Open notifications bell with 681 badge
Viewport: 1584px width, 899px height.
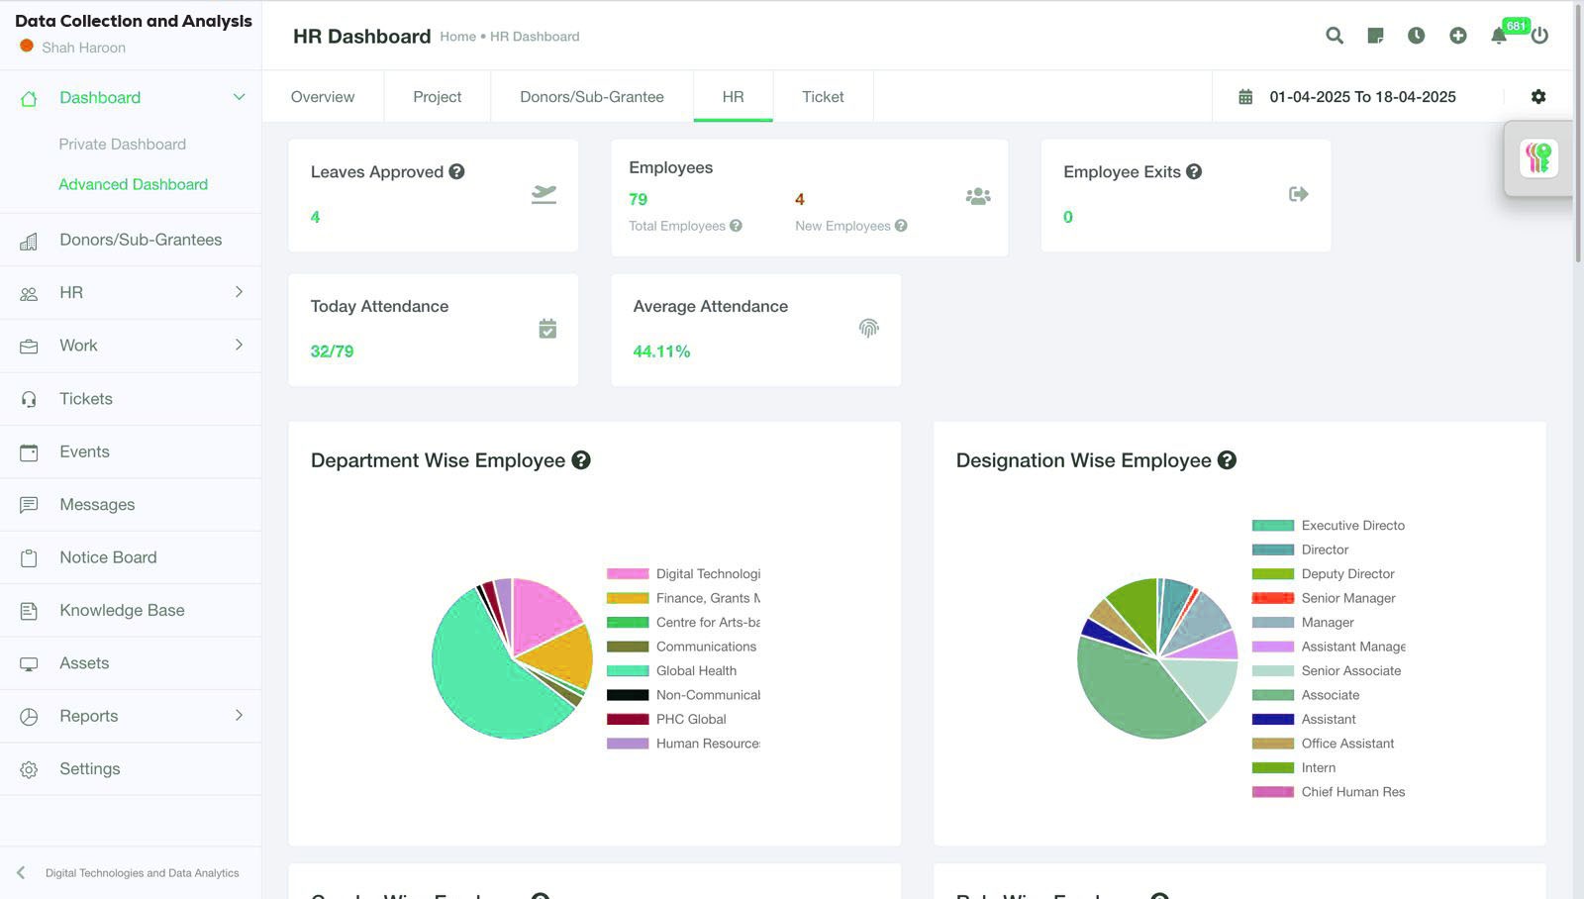pos(1499,36)
